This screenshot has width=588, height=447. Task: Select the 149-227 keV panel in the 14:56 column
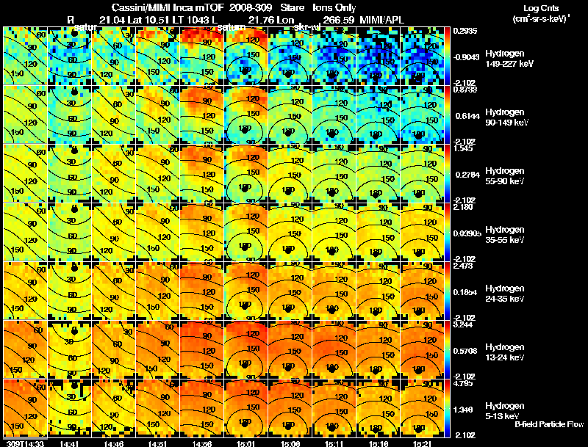click(x=202, y=56)
